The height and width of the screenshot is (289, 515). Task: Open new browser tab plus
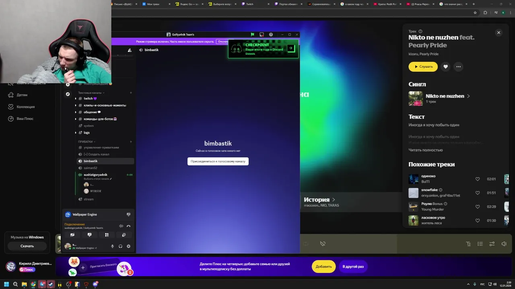pos(474,4)
